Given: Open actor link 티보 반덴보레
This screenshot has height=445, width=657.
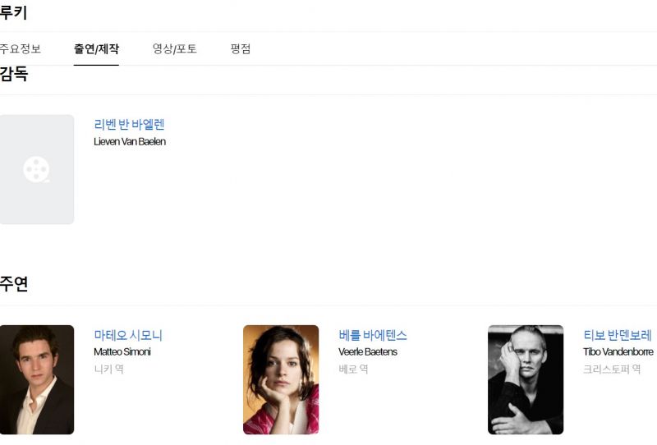Looking at the screenshot, I should point(618,335).
